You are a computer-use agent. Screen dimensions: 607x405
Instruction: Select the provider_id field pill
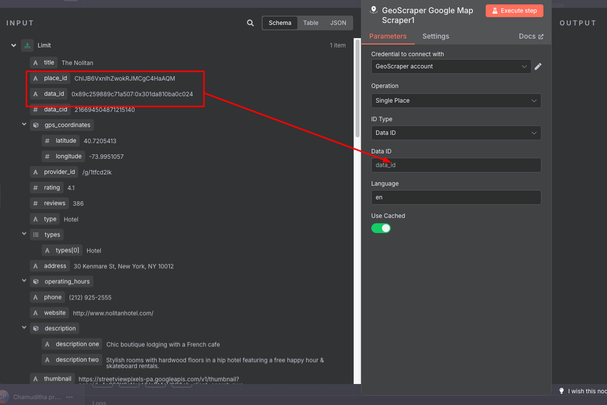[54, 172]
